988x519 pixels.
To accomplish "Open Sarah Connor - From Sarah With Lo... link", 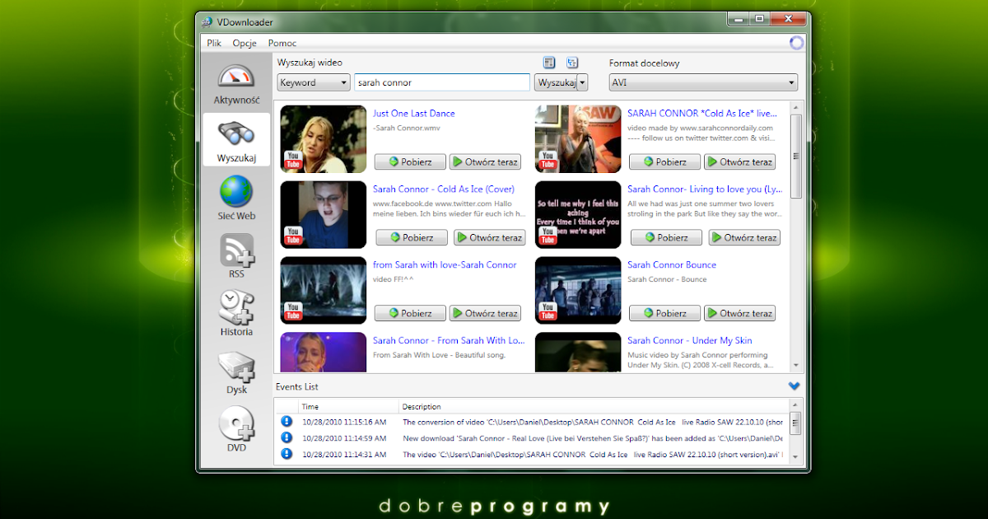I will (x=449, y=341).
